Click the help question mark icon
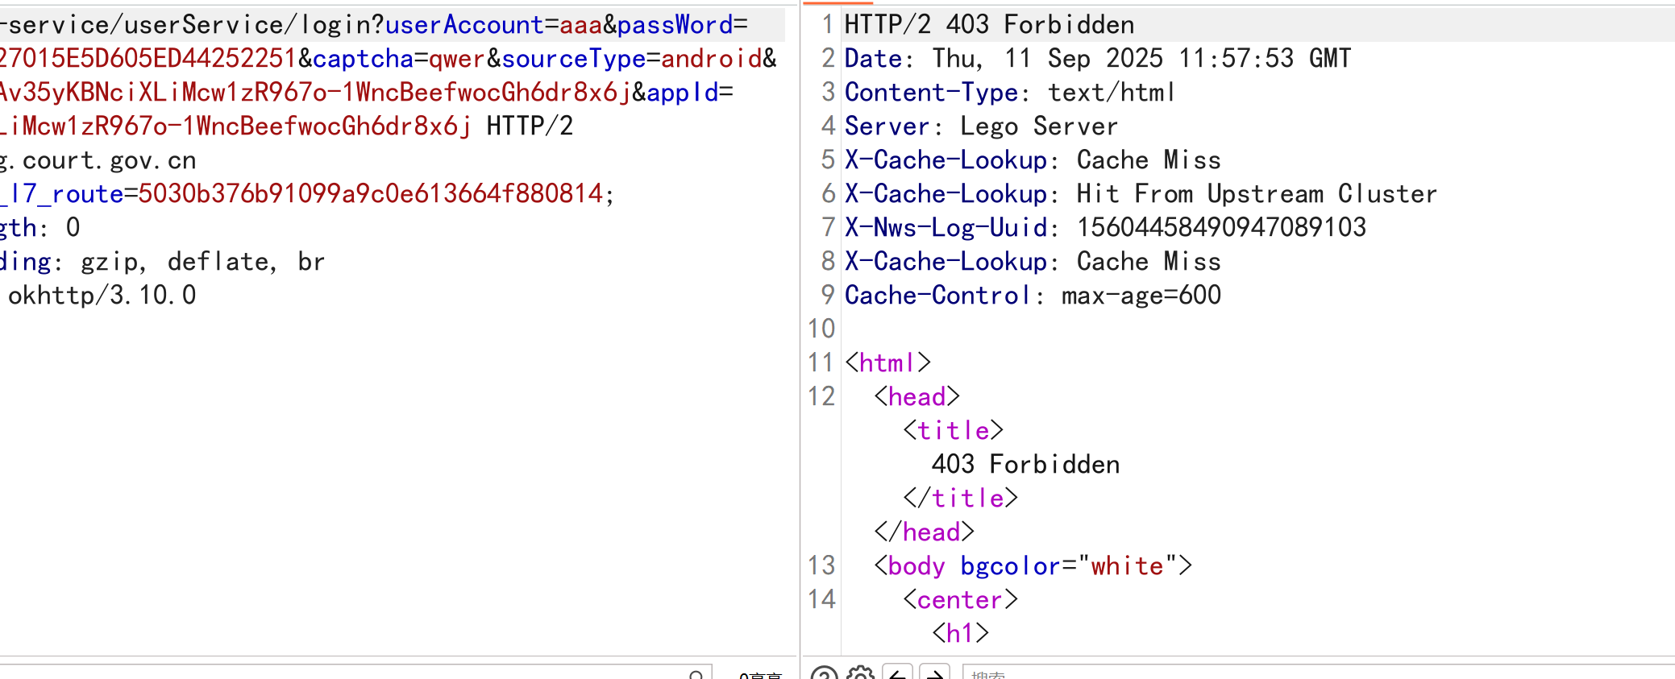Image resolution: width=1675 pixels, height=679 pixels. point(824,673)
